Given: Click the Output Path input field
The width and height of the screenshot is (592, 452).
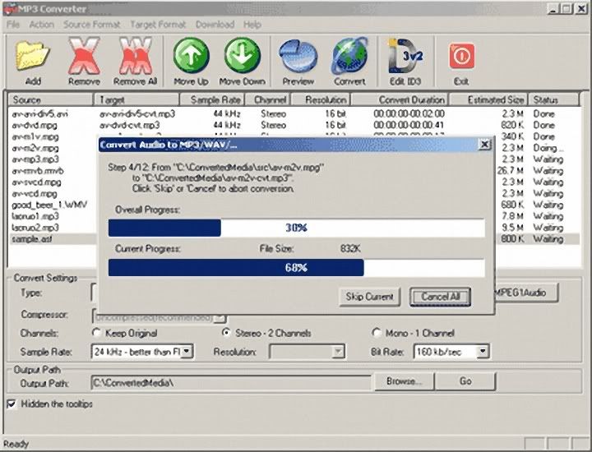Looking at the screenshot, I should [x=231, y=383].
